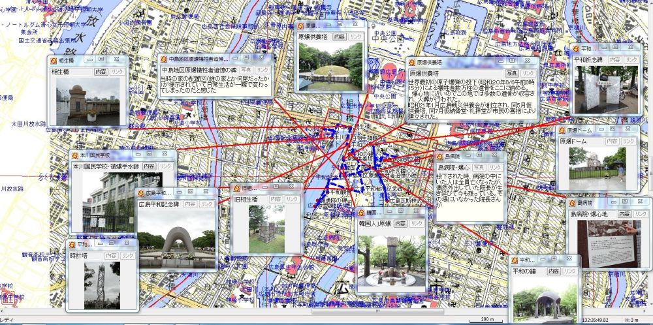Click the title-bar icon of 時計塔 popup
Screen dimensions: 653x325
click(73, 245)
